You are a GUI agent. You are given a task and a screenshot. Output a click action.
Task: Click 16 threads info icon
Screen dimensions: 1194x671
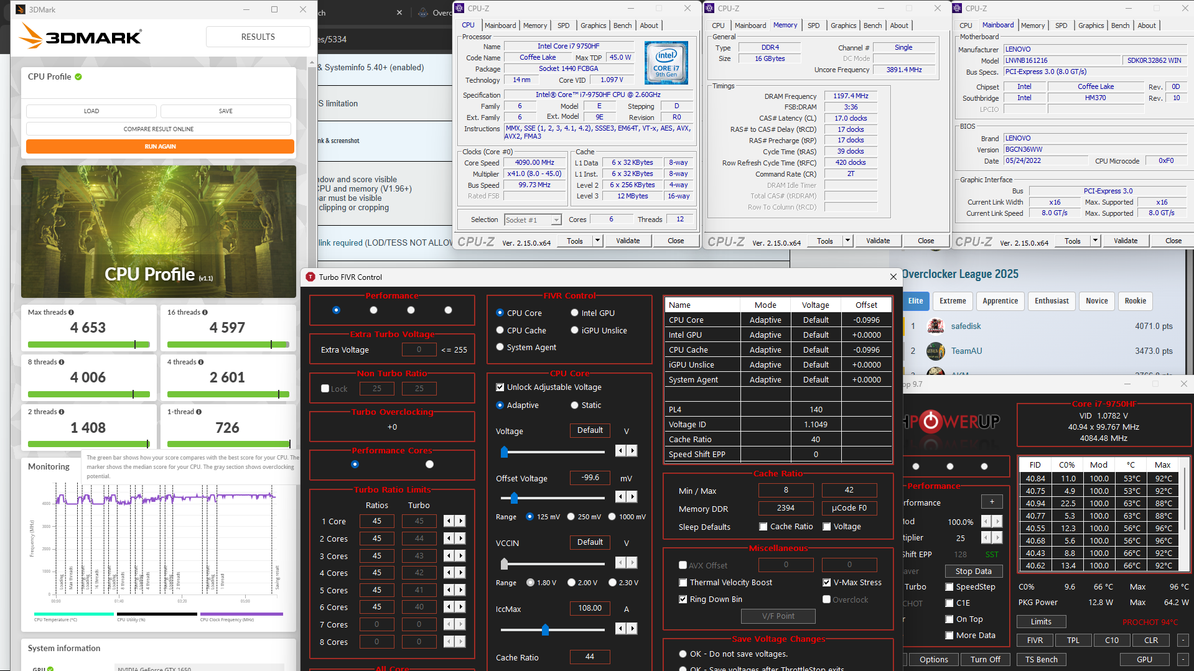[x=205, y=313]
